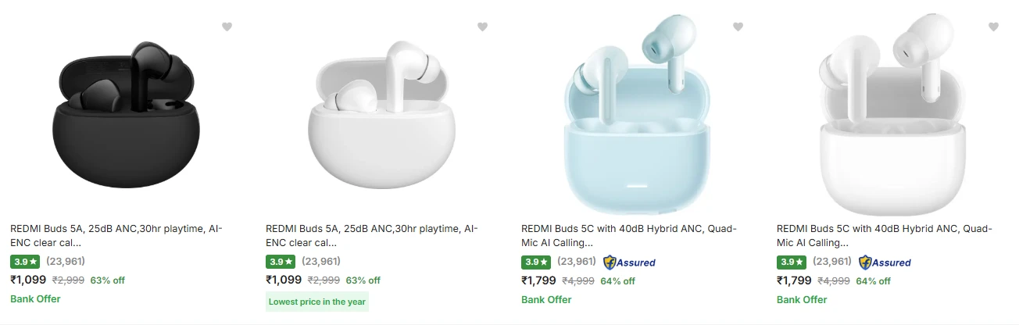Favorite the blue REDMI Buds 5C heart

coord(738,27)
